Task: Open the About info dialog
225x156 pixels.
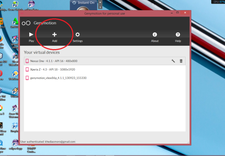Action: 155,37
